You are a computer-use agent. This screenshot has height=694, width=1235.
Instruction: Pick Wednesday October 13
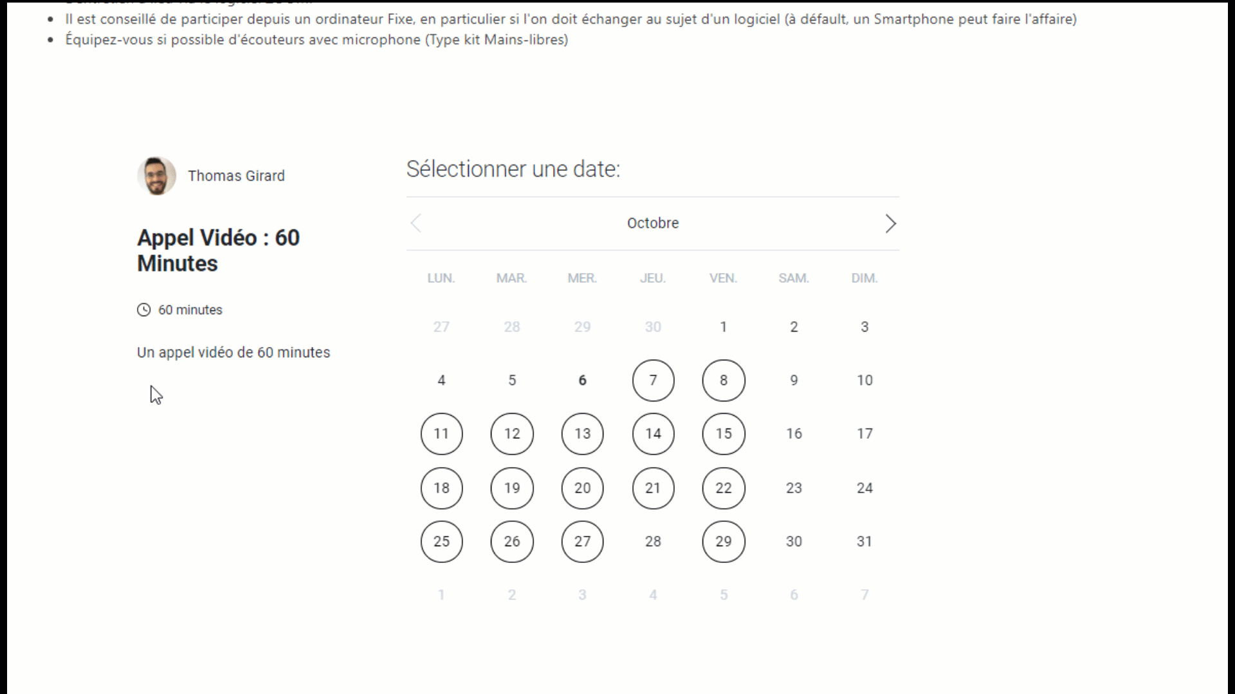[582, 434]
